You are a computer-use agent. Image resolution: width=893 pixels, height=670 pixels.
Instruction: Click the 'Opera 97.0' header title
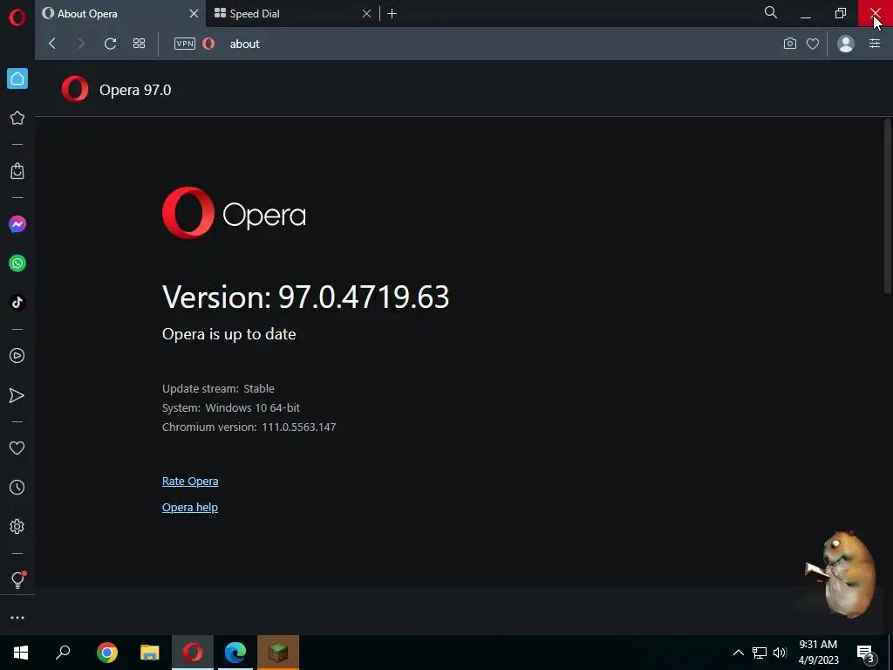135,90
